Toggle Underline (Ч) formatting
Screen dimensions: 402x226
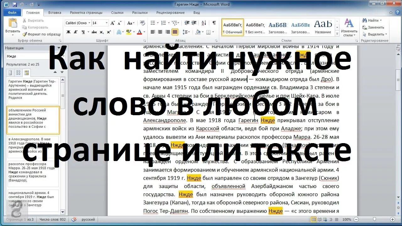[x=83, y=32]
